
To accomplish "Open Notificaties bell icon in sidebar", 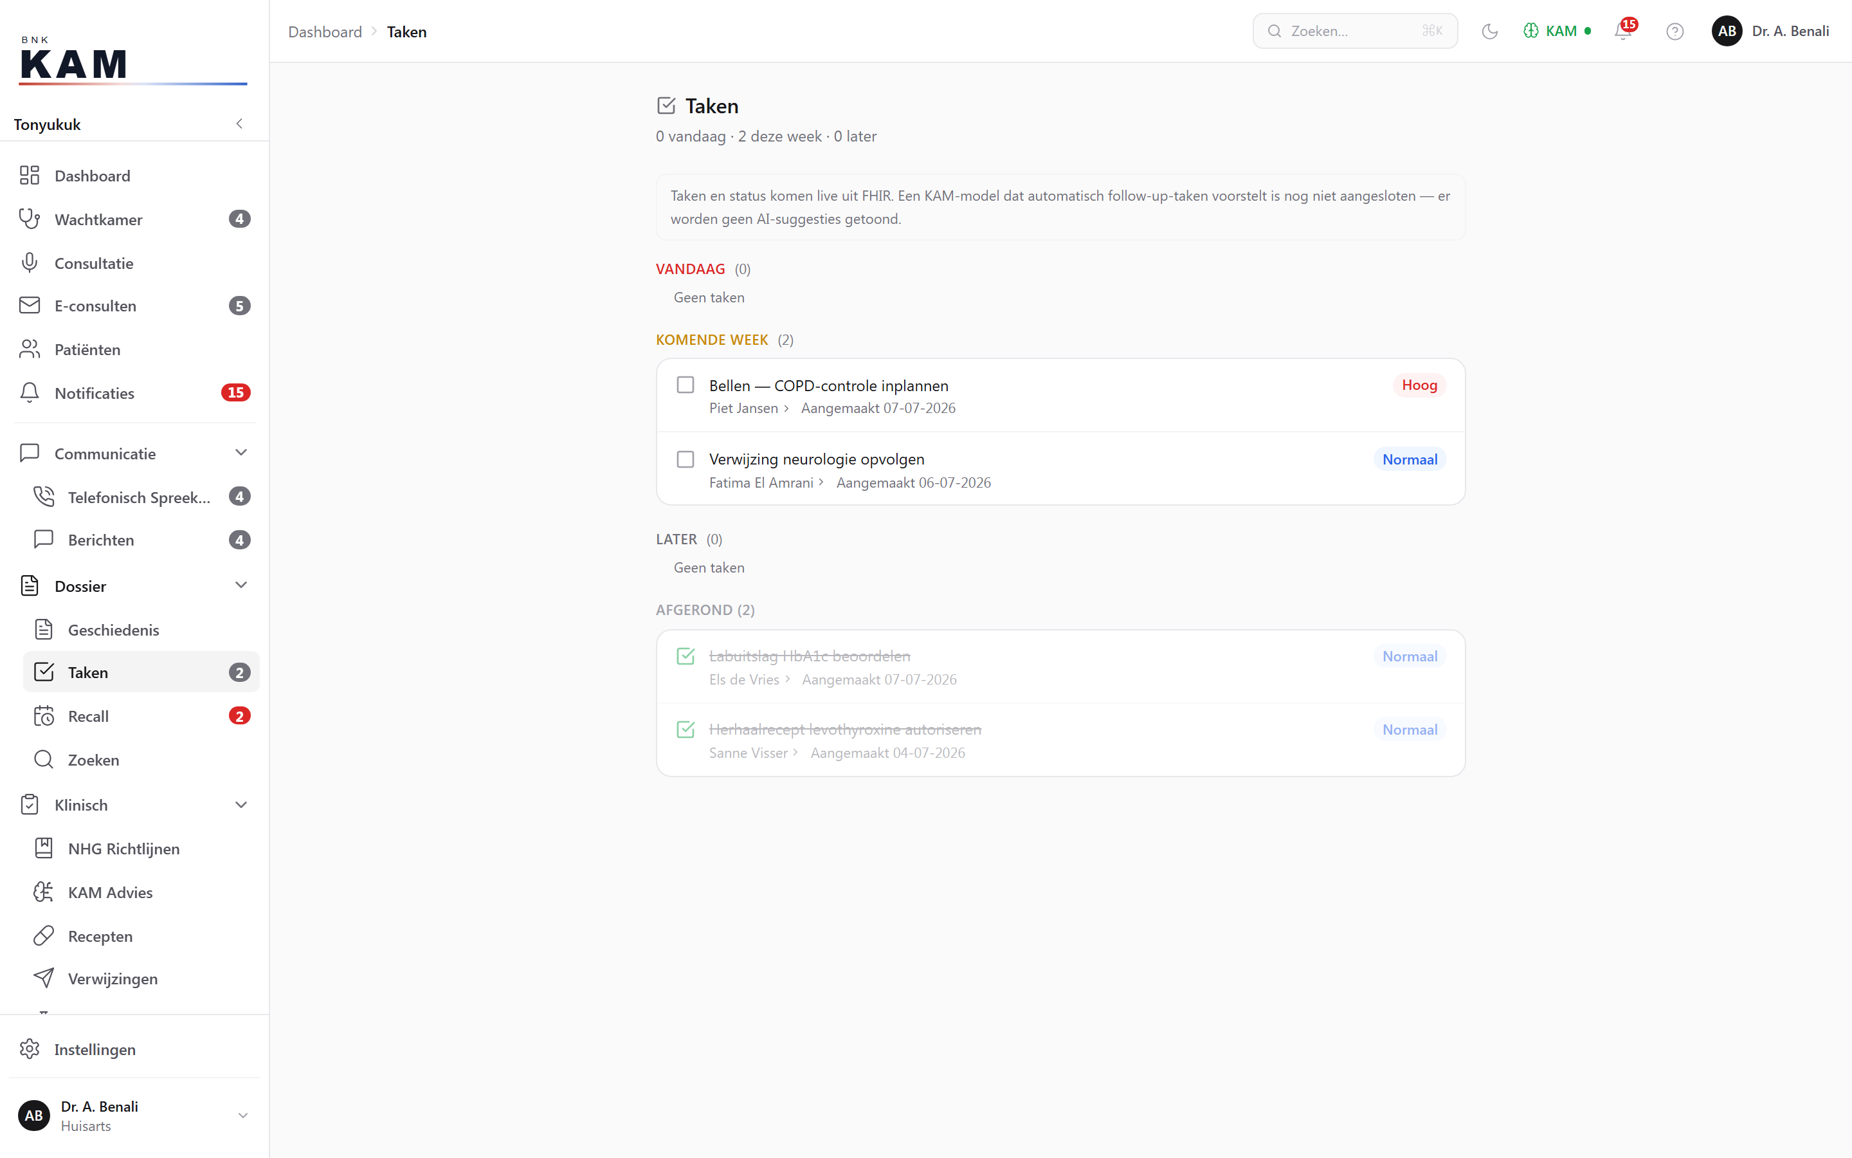I will pyautogui.click(x=29, y=393).
